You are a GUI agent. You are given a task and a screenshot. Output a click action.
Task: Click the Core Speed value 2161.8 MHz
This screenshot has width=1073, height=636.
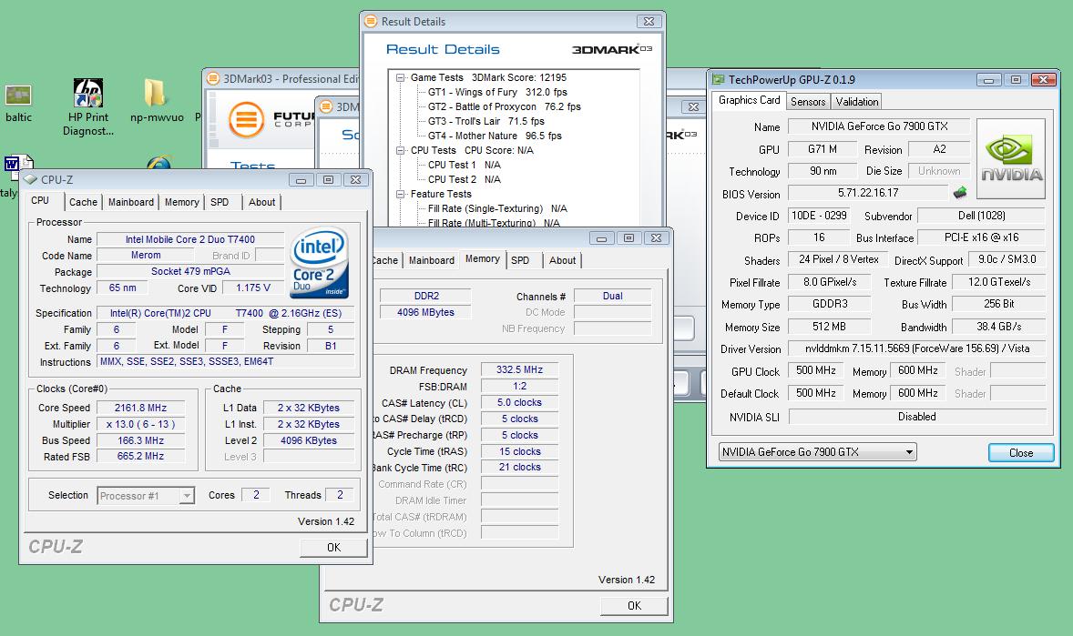pos(140,408)
